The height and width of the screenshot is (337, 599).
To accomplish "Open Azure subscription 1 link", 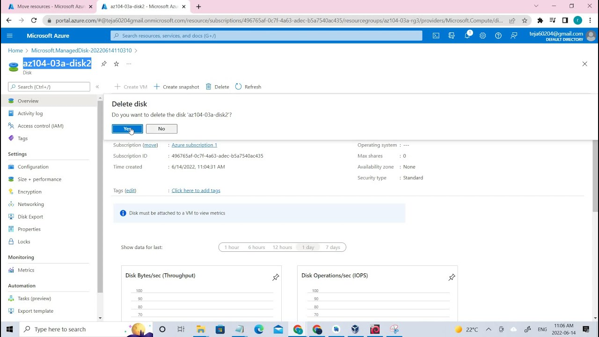I will tap(194, 145).
